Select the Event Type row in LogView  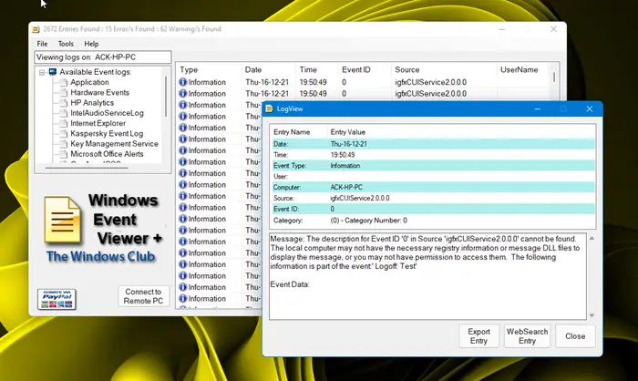tap(433, 166)
